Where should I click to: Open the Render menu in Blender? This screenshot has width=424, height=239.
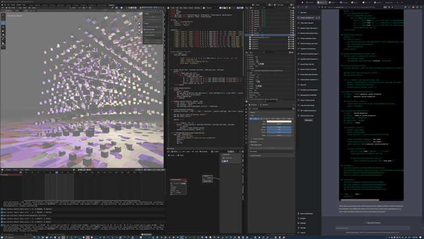pyautogui.click(x=13, y=5)
